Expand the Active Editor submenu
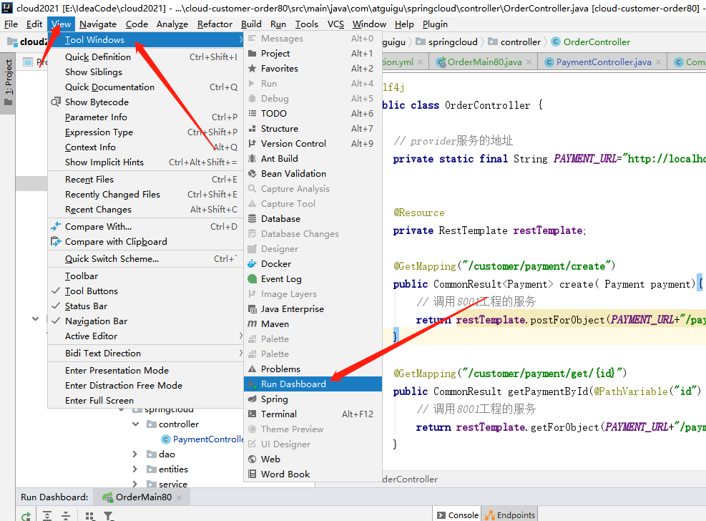Screen dimensions: 706x521 pyautogui.click(x=145, y=336)
